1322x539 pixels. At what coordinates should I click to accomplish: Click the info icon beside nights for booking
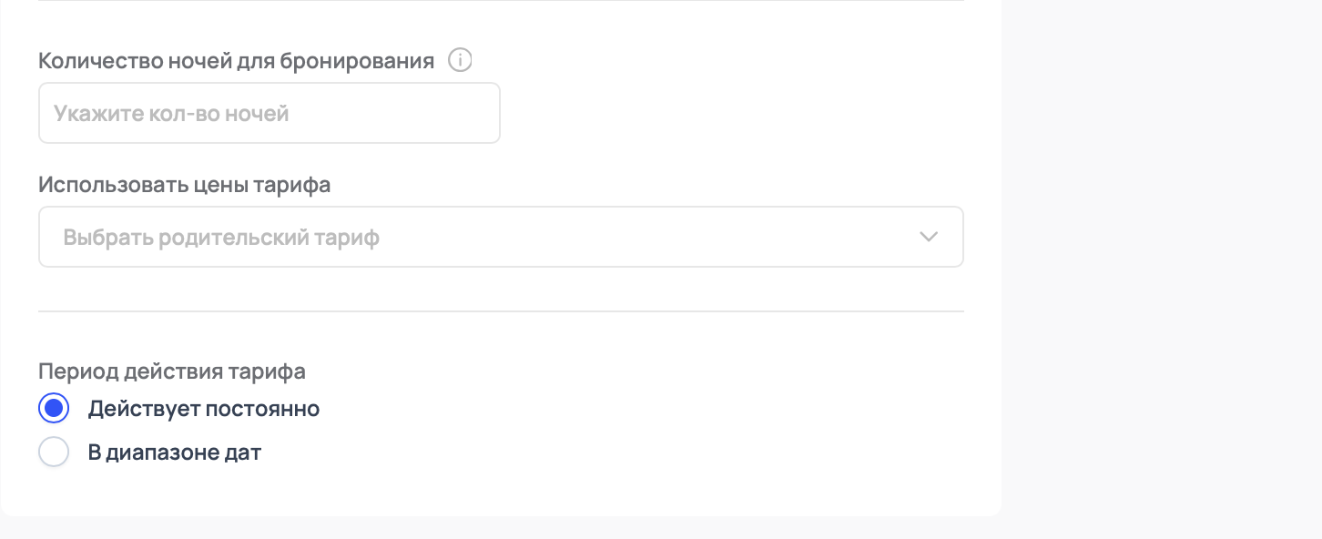(461, 61)
